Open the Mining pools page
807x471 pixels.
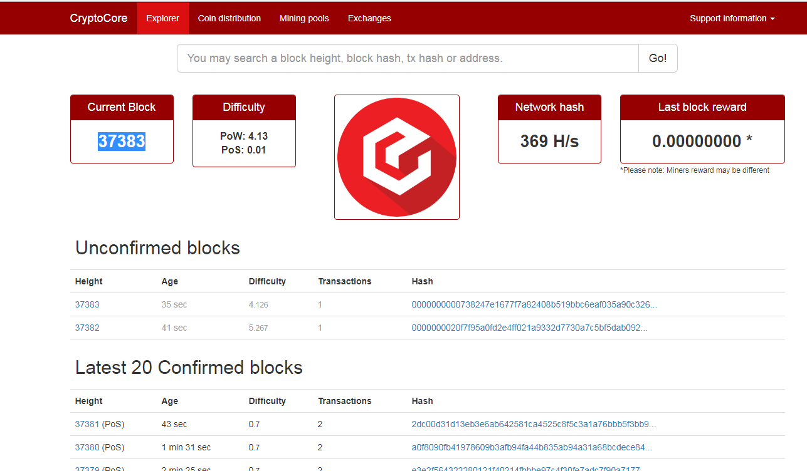pyautogui.click(x=304, y=18)
